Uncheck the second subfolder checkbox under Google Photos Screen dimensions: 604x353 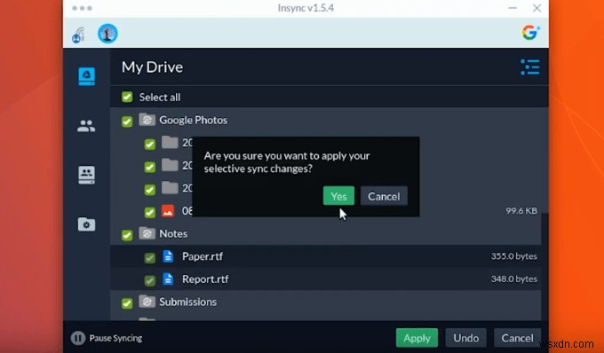pos(150,167)
